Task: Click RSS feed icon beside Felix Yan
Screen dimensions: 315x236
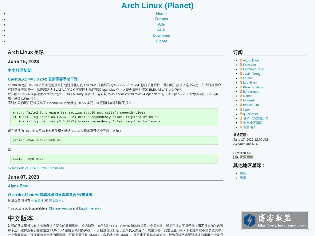Action: pos(241,65)
